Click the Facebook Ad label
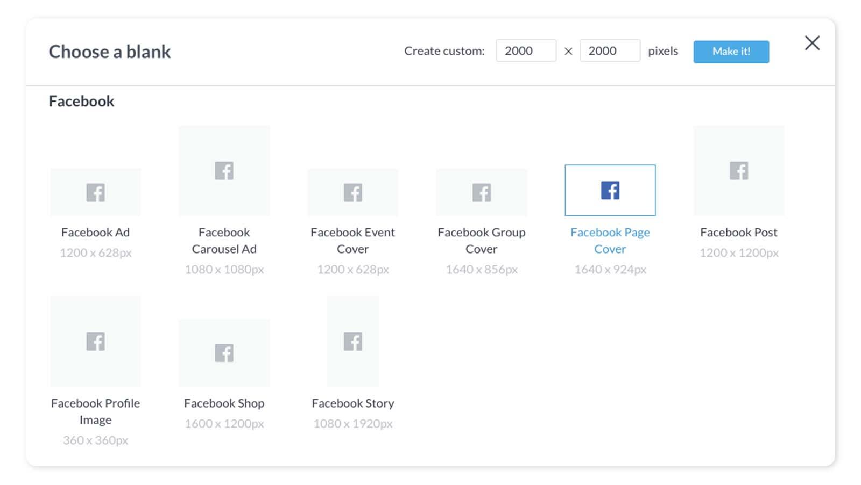This screenshot has height=485, width=861. [x=95, y=233]
